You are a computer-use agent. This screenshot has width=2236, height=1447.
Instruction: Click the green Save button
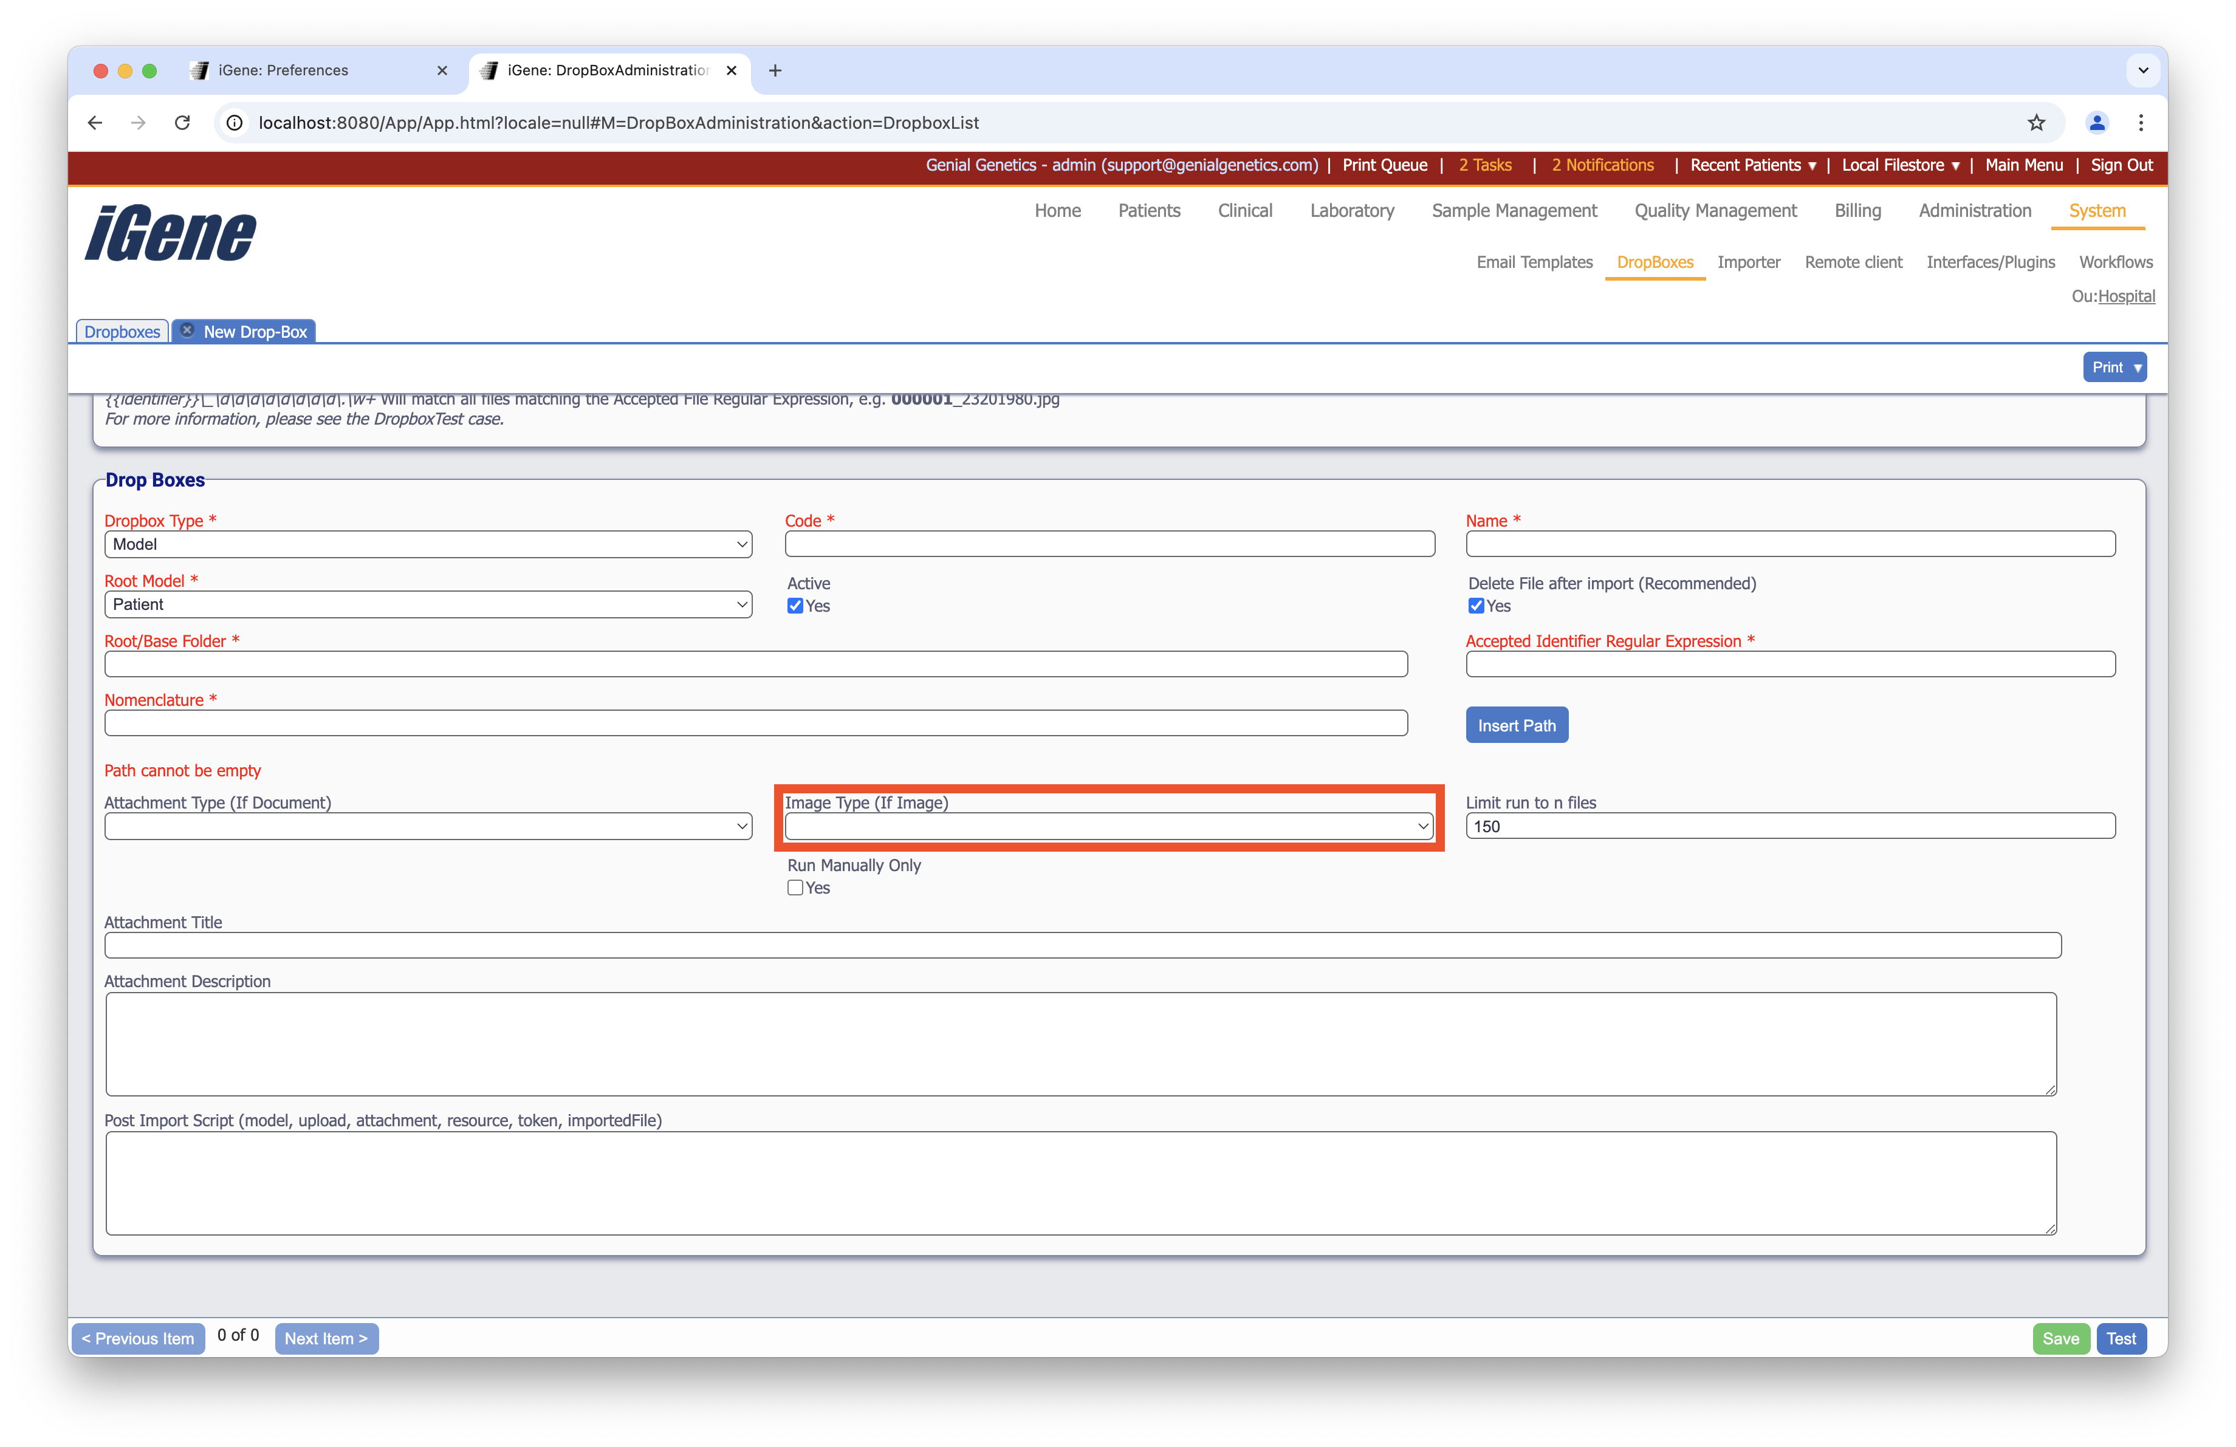coord(2060,1338)
